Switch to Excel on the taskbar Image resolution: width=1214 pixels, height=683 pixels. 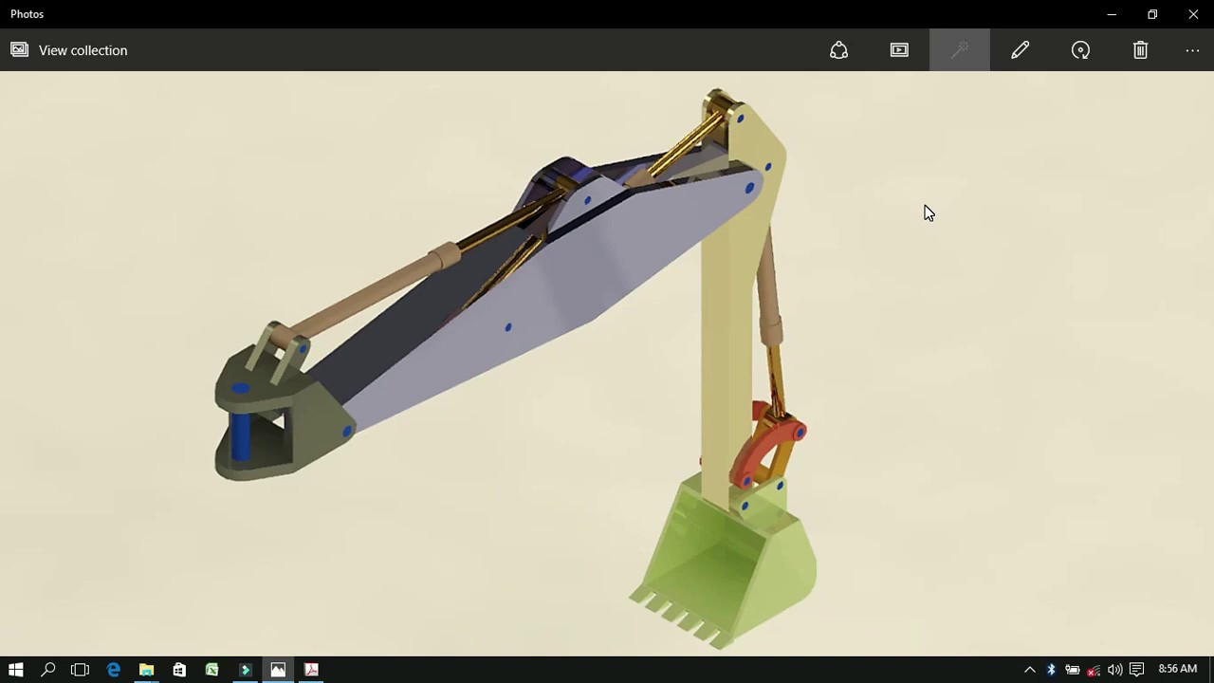212,670
